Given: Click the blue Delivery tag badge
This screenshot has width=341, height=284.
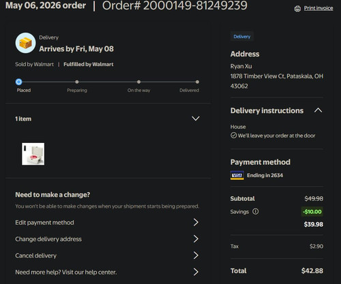Looking at the screenshot, I should [242, 37].
